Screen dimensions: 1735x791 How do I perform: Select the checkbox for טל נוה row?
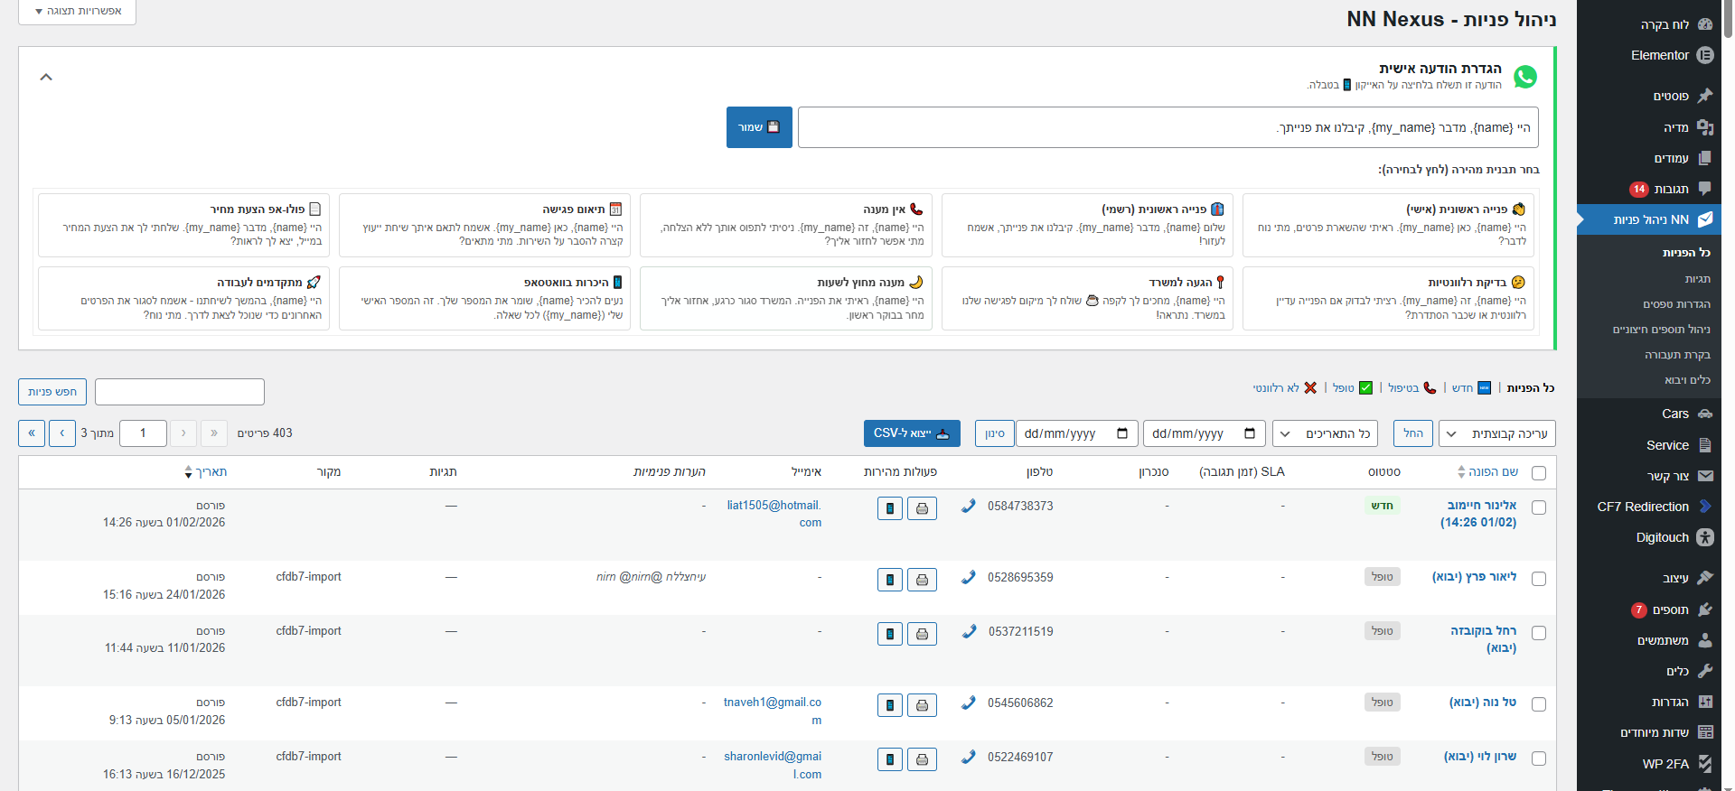(x=1539, y=704)
